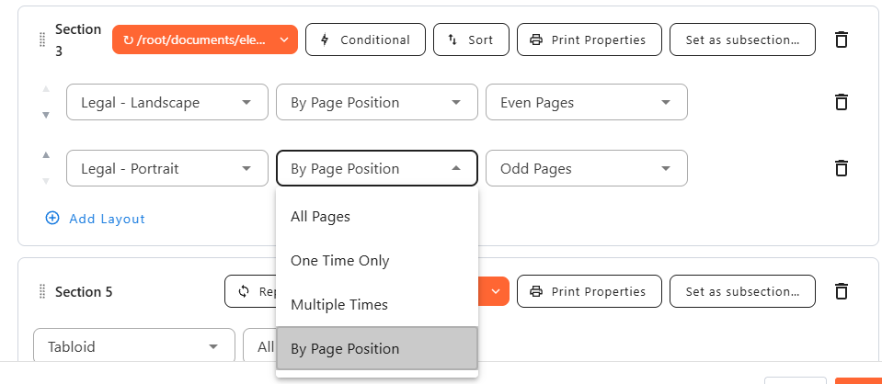Delete the Legal - Portrait layout row
This screenshot has width=882, height=384.
click(x=842, y=168)
